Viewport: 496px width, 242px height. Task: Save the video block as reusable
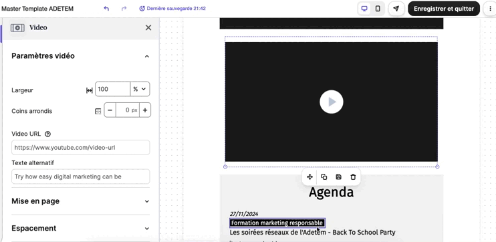[x=338, y=177]
